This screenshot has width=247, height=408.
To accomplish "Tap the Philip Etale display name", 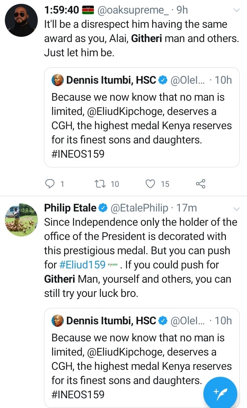I will tap(70, 208).
